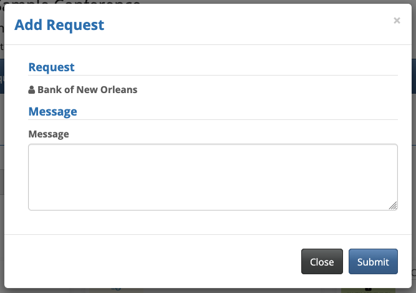Grab the message box resize handle

click(393, 206)
